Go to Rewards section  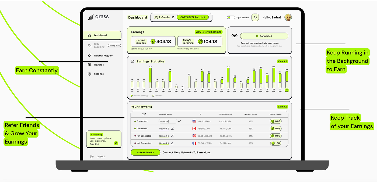(99, 65)
